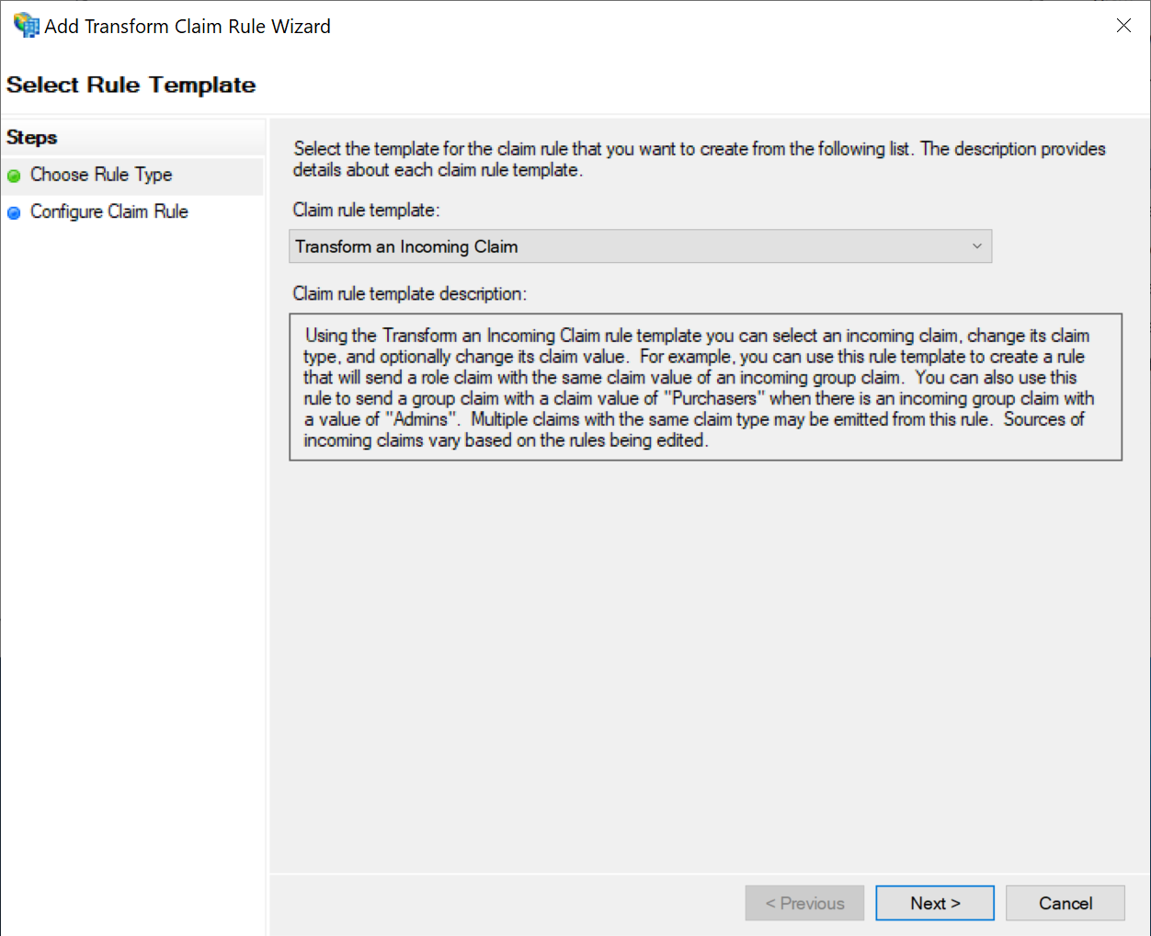Open the Transform an Incoming Claim combo box
Image resolution: width=1151 pixels, height=936 pixels.
tap(625, 246)
